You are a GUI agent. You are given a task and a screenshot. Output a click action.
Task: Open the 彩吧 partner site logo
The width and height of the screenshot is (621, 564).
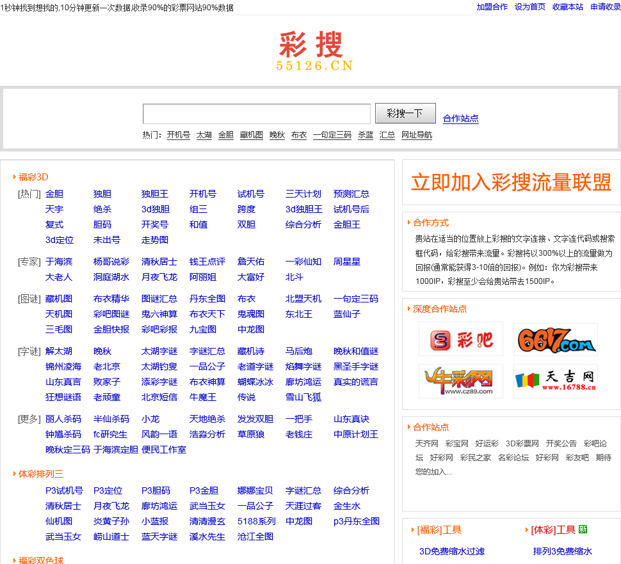[x=461, y=340]
